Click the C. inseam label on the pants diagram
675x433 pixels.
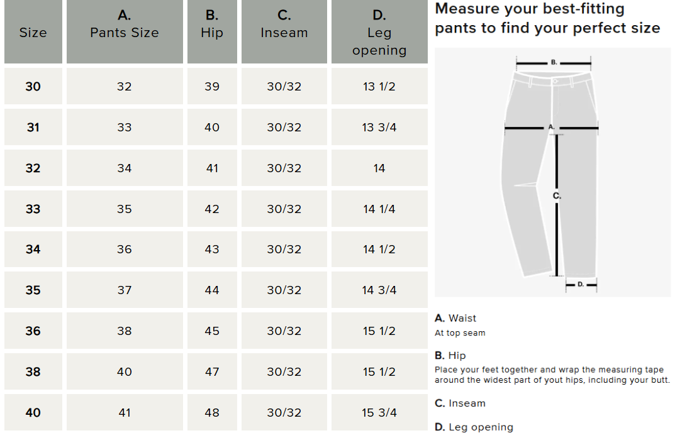tap(557, 196)
